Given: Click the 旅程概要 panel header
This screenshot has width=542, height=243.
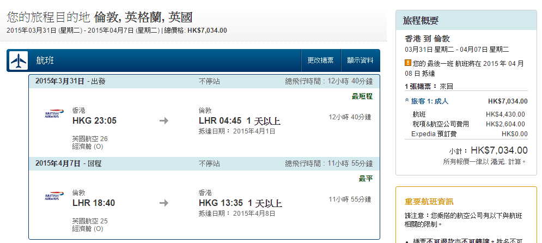Looking at the screenshot, I should pos(421,21).
